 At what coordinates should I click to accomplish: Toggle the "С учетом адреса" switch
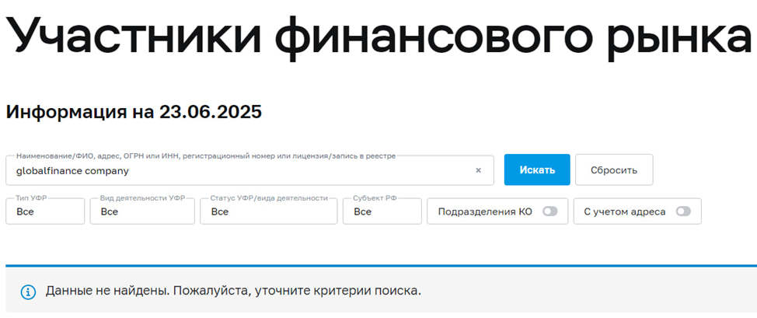click(684, 211)
